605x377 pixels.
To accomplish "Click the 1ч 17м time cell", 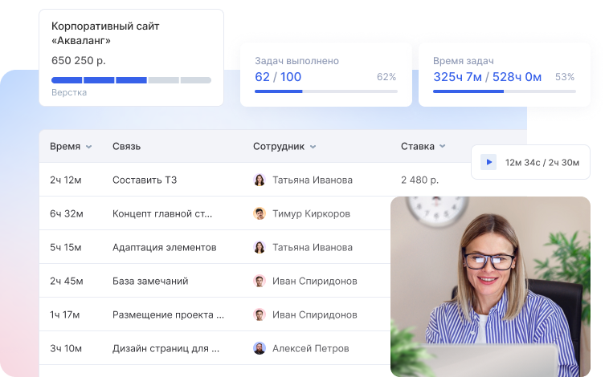I will coord(64,314).
